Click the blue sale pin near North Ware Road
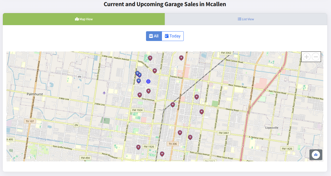 [x=137, y=73]
